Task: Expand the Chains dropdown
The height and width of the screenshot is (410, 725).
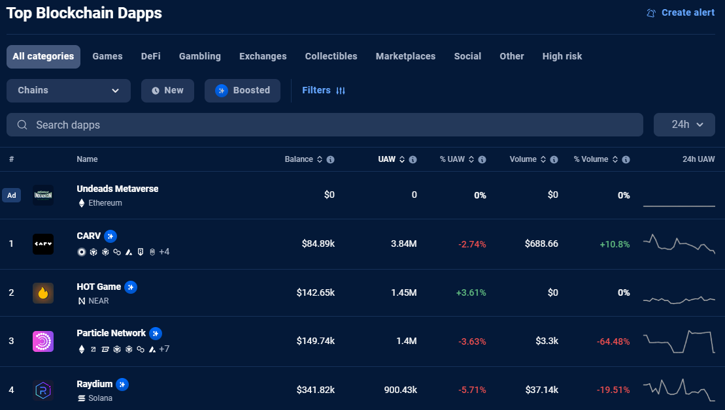Action: click(x=69, y=91)
